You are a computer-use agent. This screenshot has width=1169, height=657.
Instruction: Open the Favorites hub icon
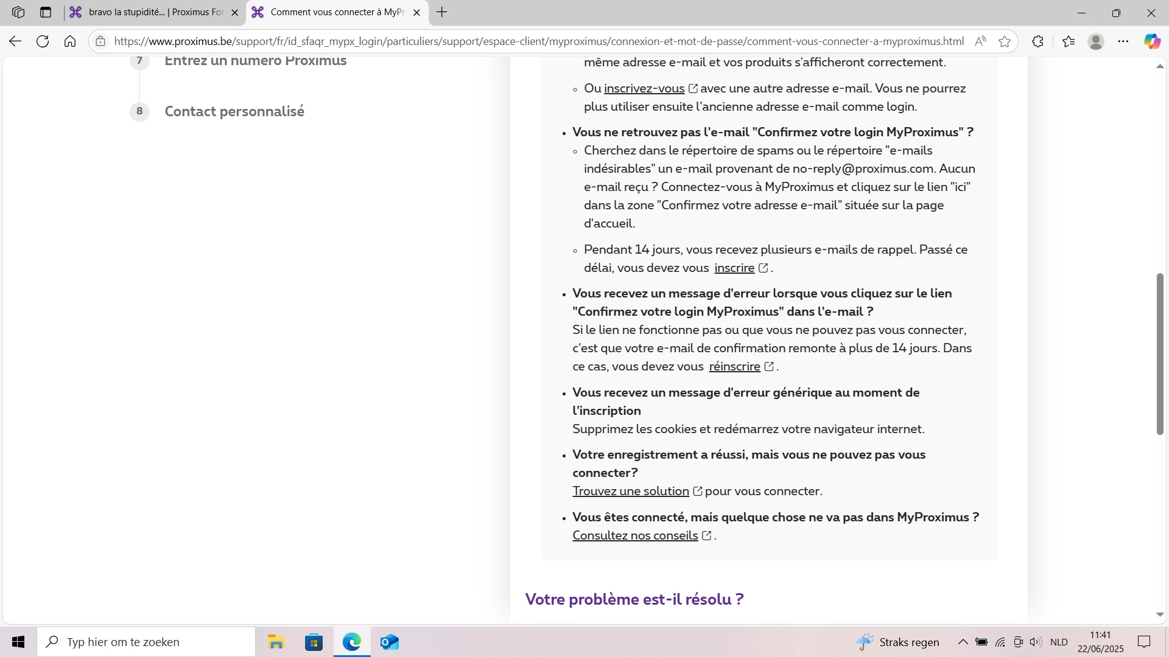(x=1069, y=41)
